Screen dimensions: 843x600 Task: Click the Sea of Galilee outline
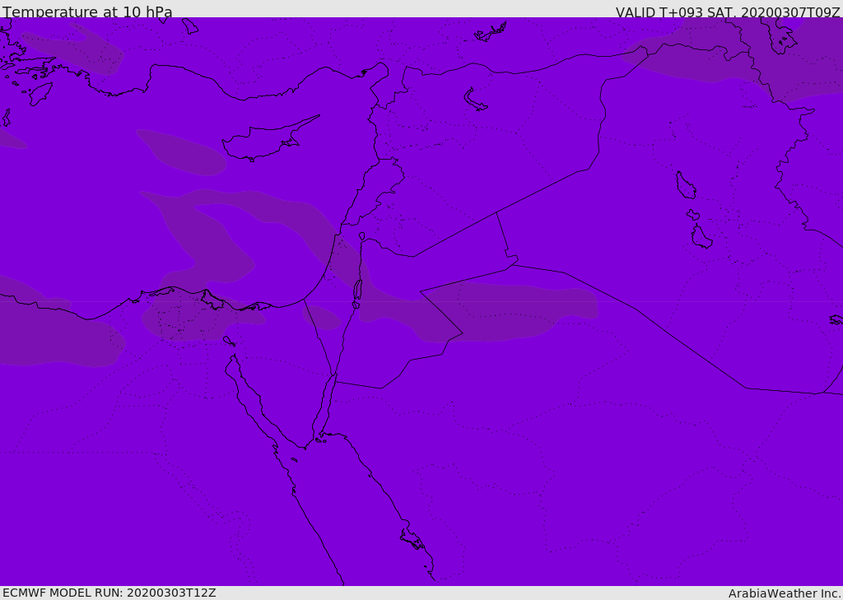pyautogui.click(x=362, y=236)
